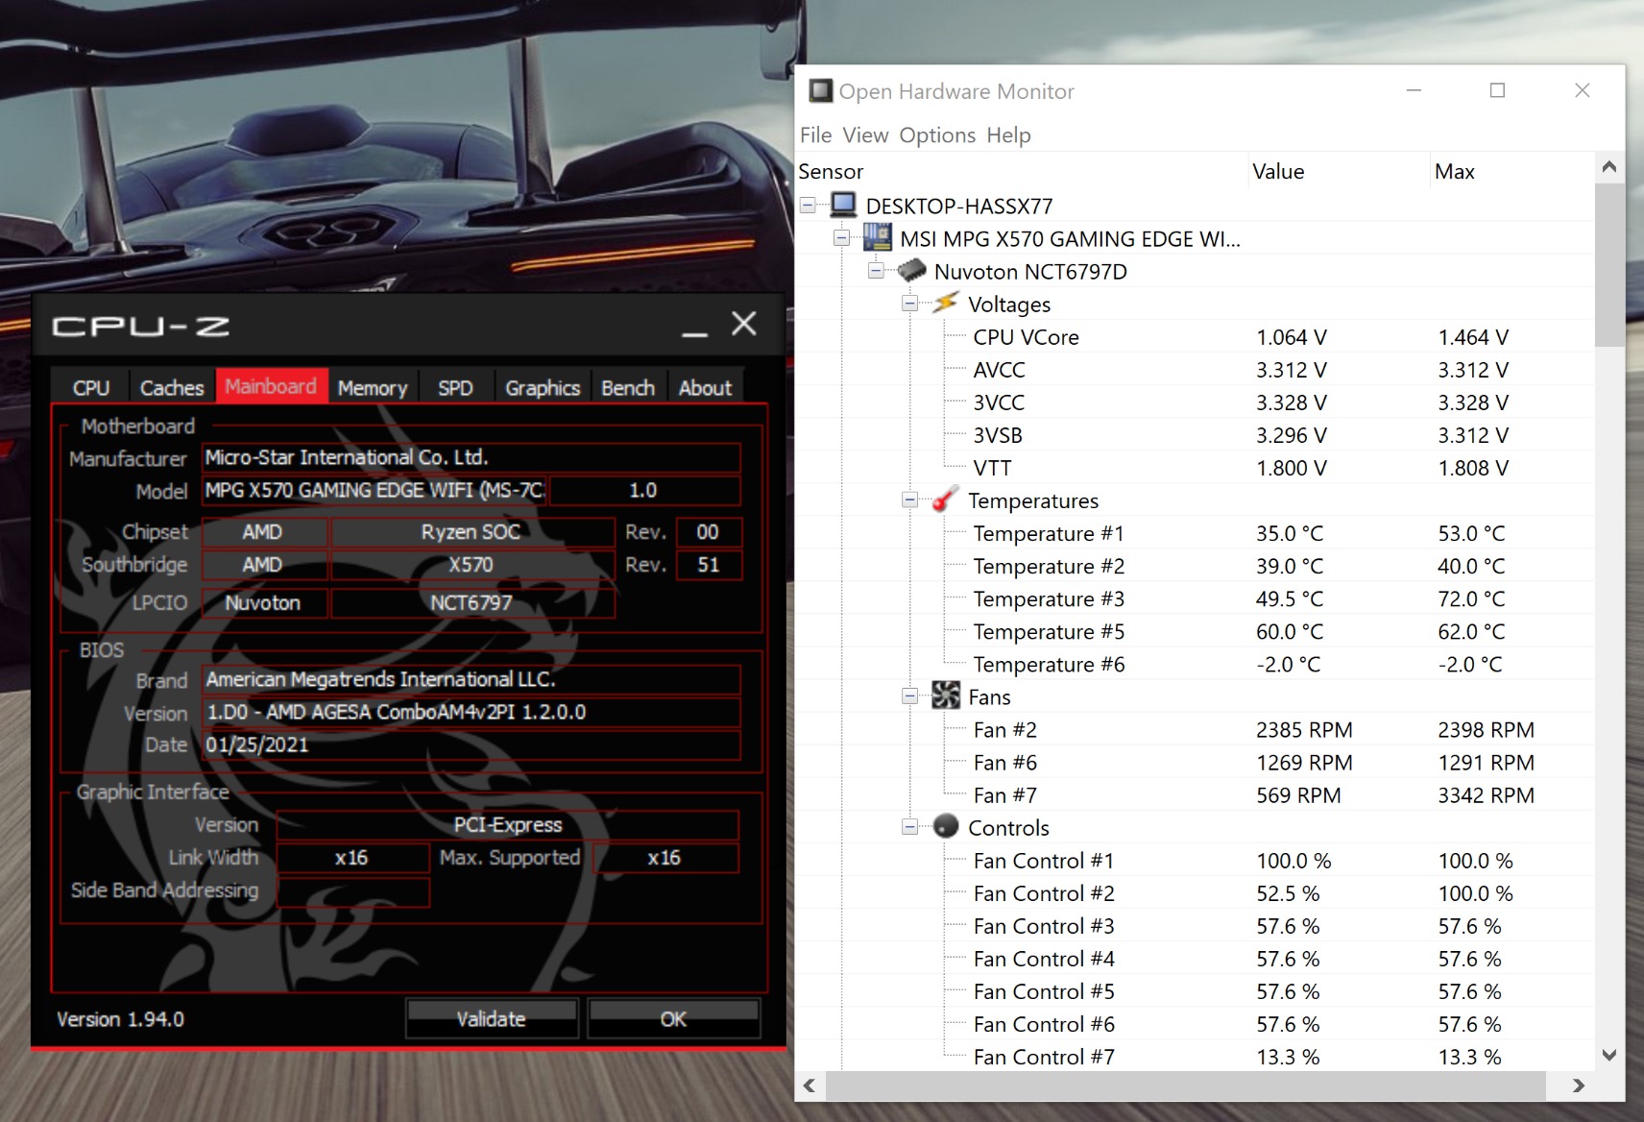Click the horizontal scrollbar thumb
1644x1122 pixels.
coord(1186,1085)
